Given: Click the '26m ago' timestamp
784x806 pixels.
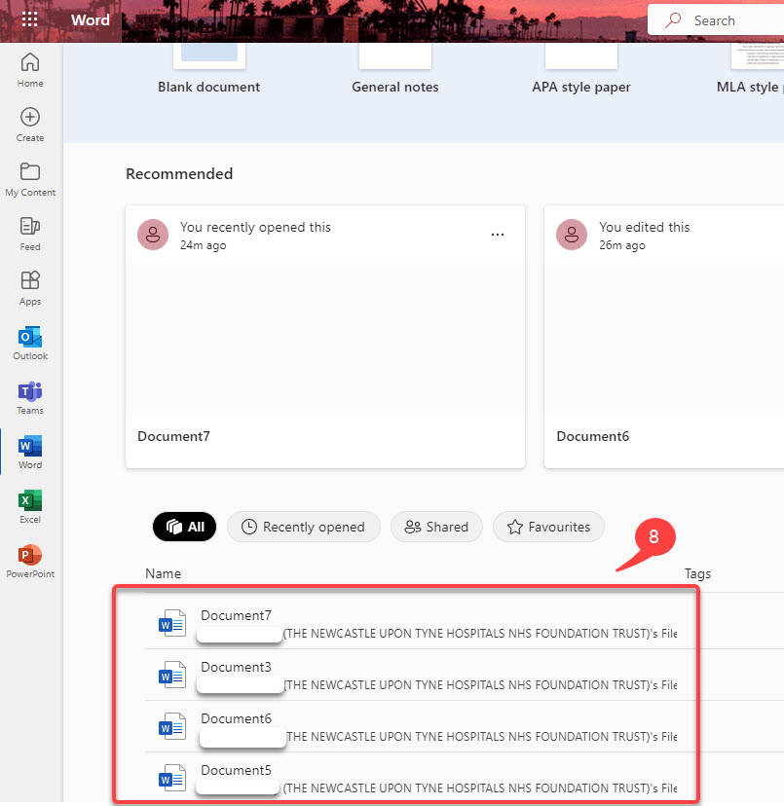Looking at the screenshot, I should (622, 245).
